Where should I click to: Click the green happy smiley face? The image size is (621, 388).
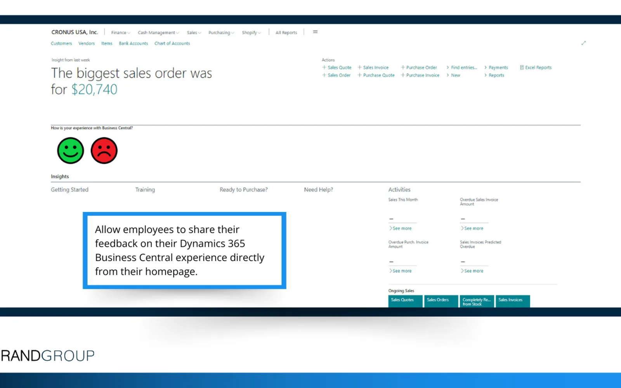tap(70, 151)
